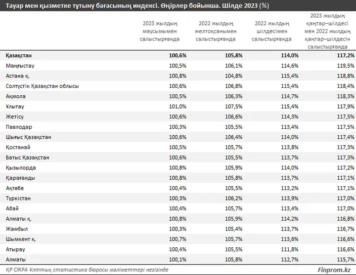The width and height of the screenshot is (356, 275).
Task: Click the Қазақстан 114,0% bold value
Action: click(x=290, y=55)
